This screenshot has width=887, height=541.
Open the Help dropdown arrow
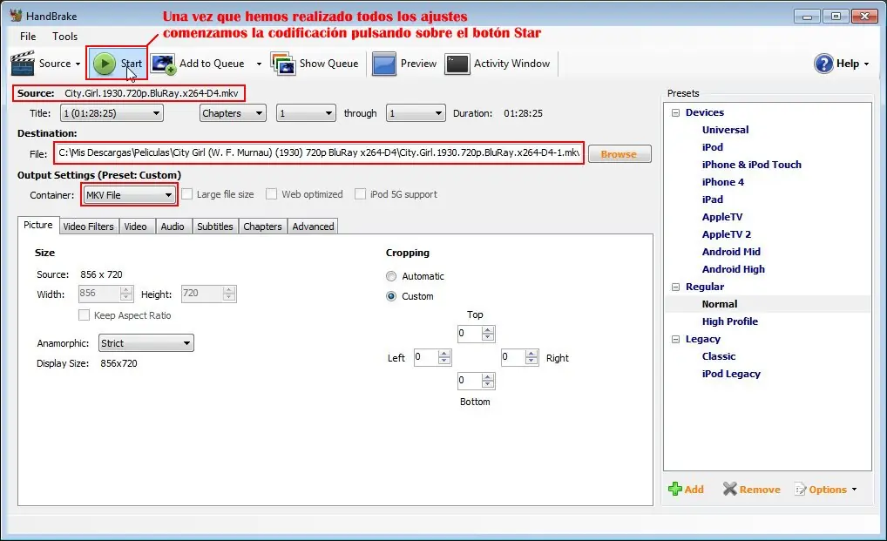tap(867, 64)
